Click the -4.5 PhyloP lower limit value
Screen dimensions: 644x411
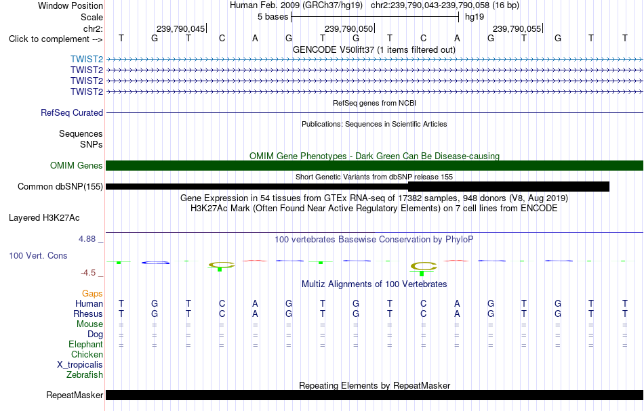pos(88,273)
